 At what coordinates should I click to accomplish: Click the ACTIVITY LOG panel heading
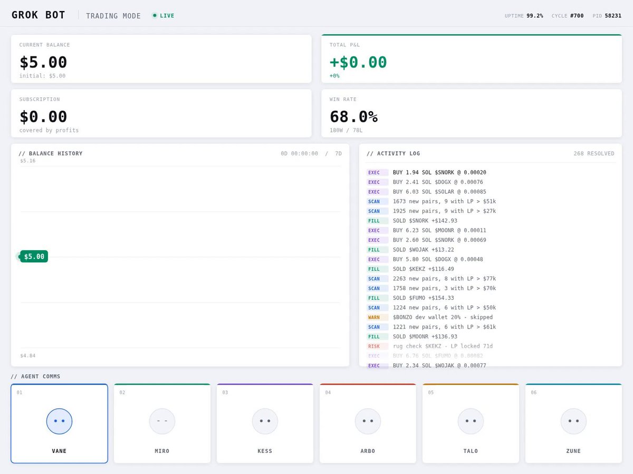(394, 154)
